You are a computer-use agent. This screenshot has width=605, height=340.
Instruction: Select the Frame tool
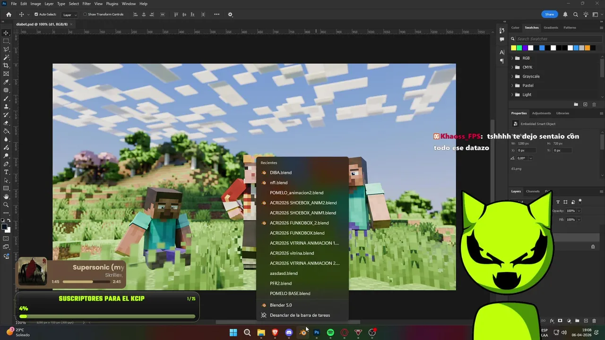[x=6, y=74]
